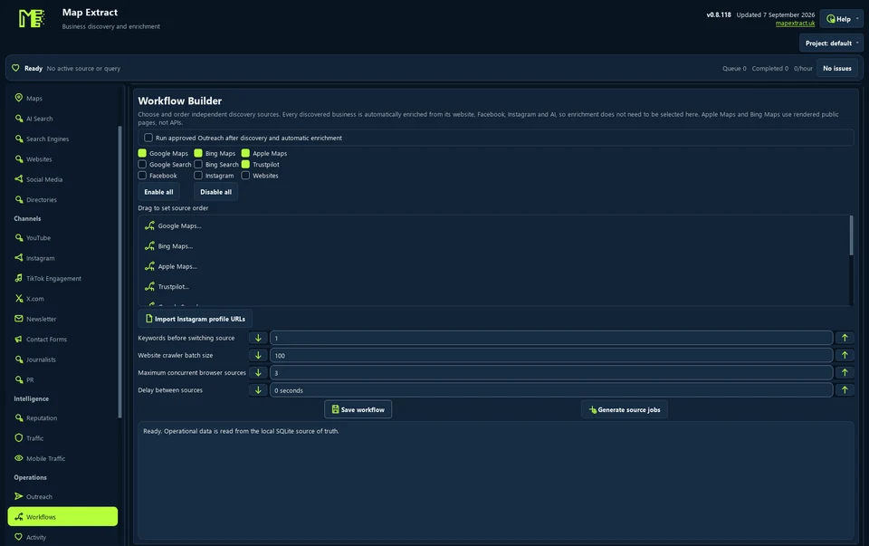869x546 pixels.
Task: Open the Activity icon in sidebar
Action: (19, 537)
